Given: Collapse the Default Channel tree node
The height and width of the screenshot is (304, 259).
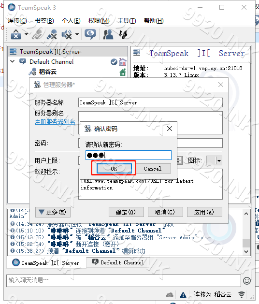Looking at the screenshot, I should pos(13,61).
